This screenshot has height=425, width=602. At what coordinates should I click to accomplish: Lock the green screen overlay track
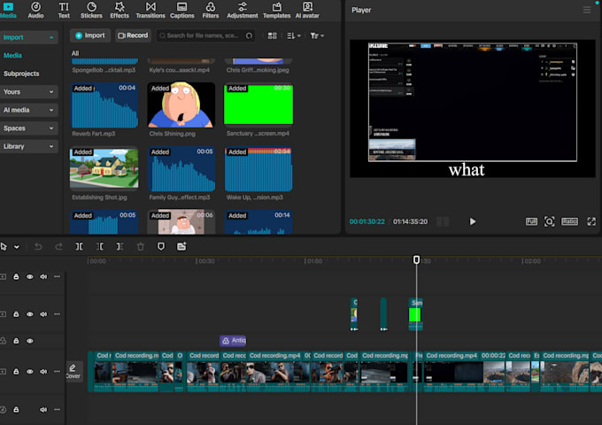[x=16, y=314]
